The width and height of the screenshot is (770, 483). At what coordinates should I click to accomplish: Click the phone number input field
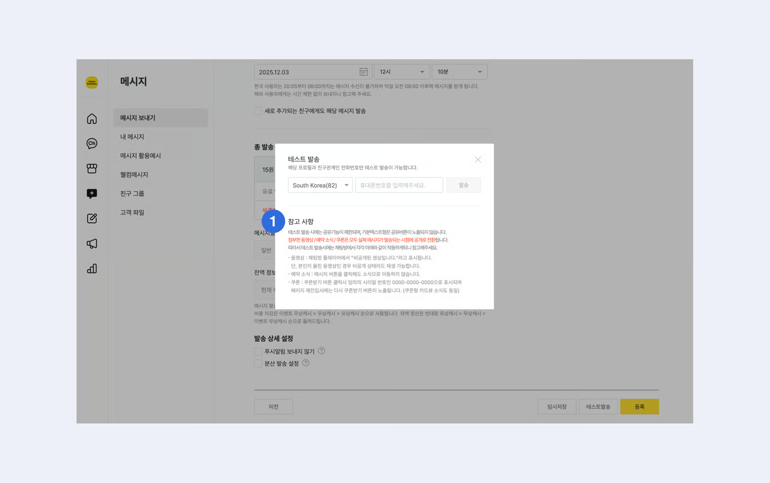(399, 185)
